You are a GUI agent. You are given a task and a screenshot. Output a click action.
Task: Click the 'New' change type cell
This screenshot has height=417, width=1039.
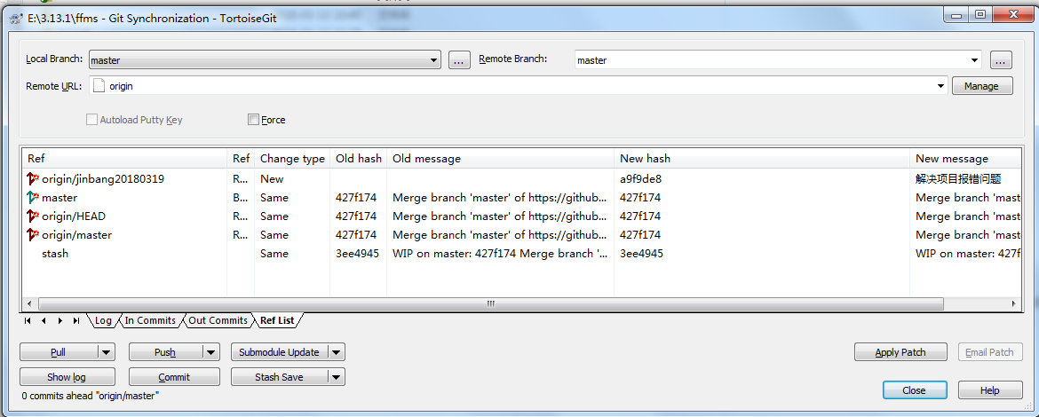[272, 178]
